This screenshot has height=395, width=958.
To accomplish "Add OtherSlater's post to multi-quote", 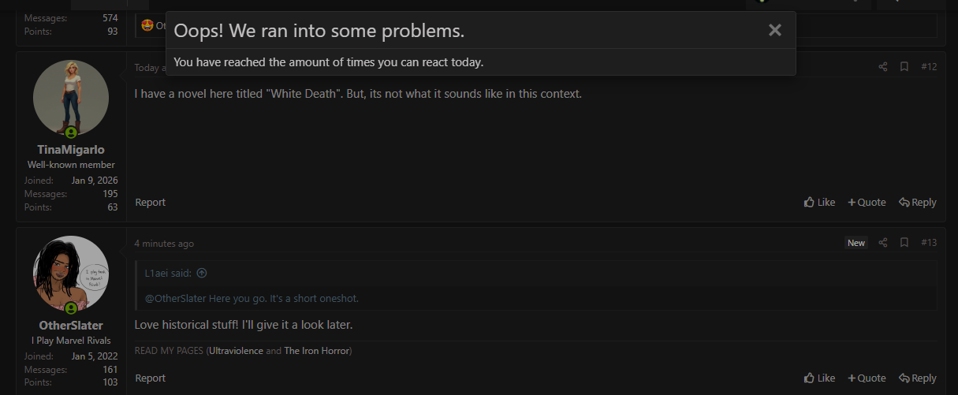I will 867,378.
